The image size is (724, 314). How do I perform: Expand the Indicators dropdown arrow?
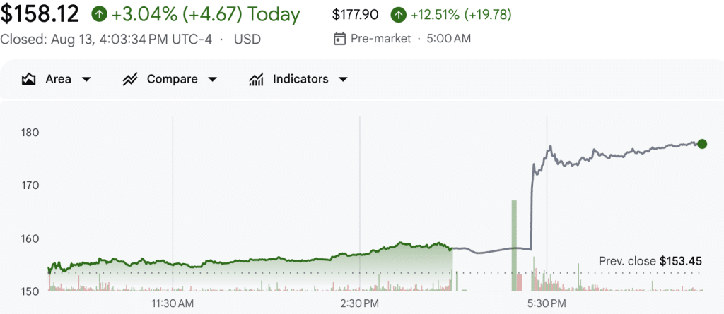coord(343,80)
